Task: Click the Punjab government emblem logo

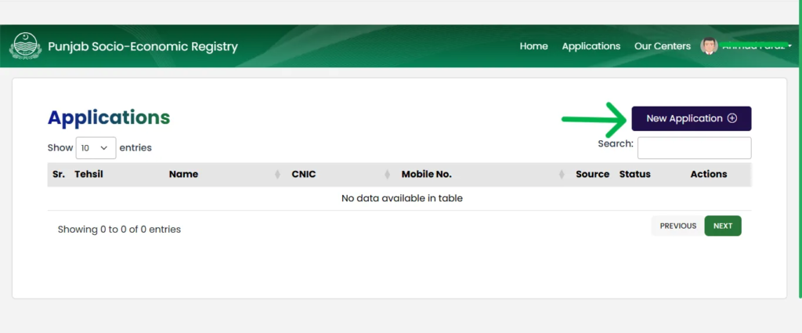Action: pyautogui.click(x=25, y=46)
